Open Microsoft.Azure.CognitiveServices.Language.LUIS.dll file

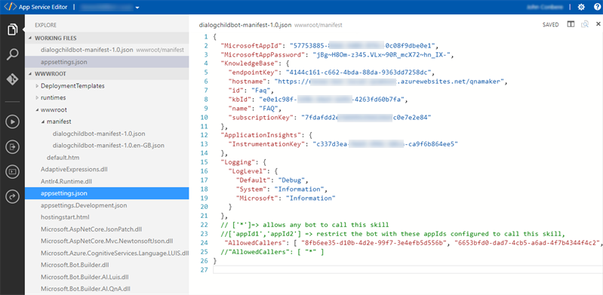coord(115,253)
